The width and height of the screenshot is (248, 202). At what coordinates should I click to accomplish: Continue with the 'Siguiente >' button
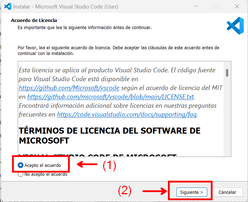coord(192,192)
